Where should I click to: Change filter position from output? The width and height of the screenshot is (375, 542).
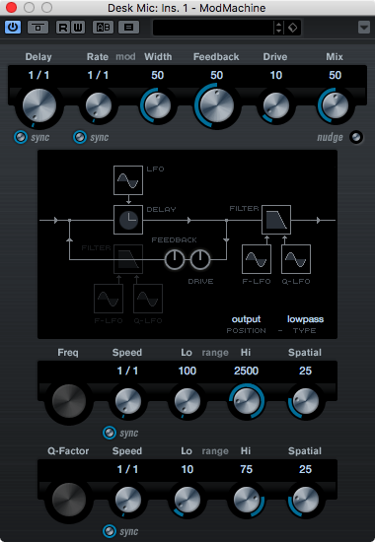(246, 319)
